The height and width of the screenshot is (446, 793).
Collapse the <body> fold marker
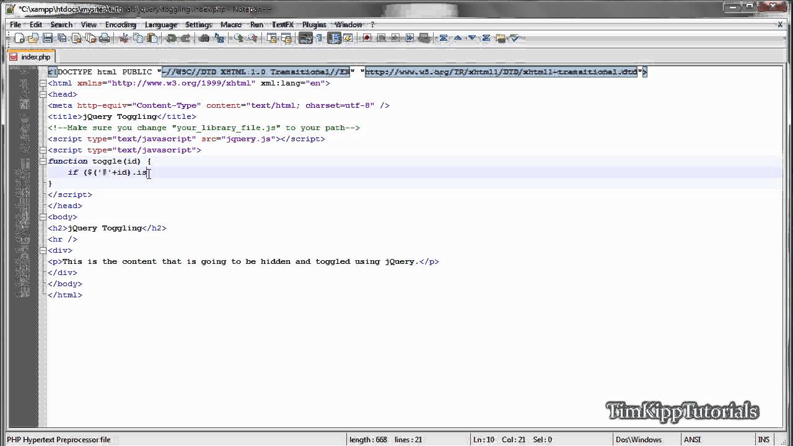click(43, 217)
